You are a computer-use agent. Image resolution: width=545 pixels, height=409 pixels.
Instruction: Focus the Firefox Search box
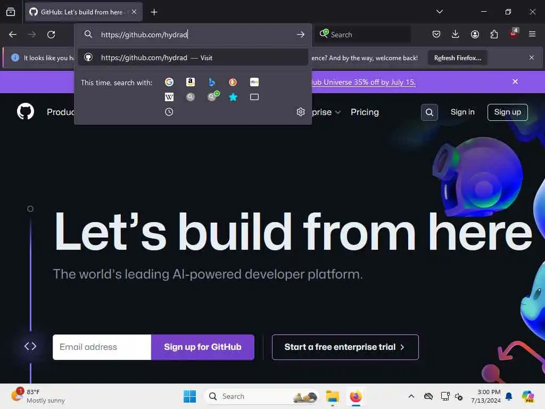click(x=363, y=35)
